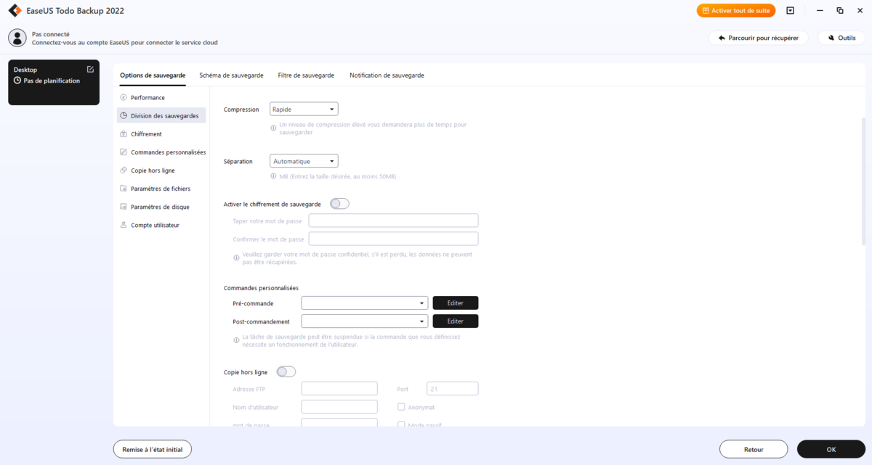Click the Chiffrement lock icon
872x465 pixels.
tap(124, 133)
